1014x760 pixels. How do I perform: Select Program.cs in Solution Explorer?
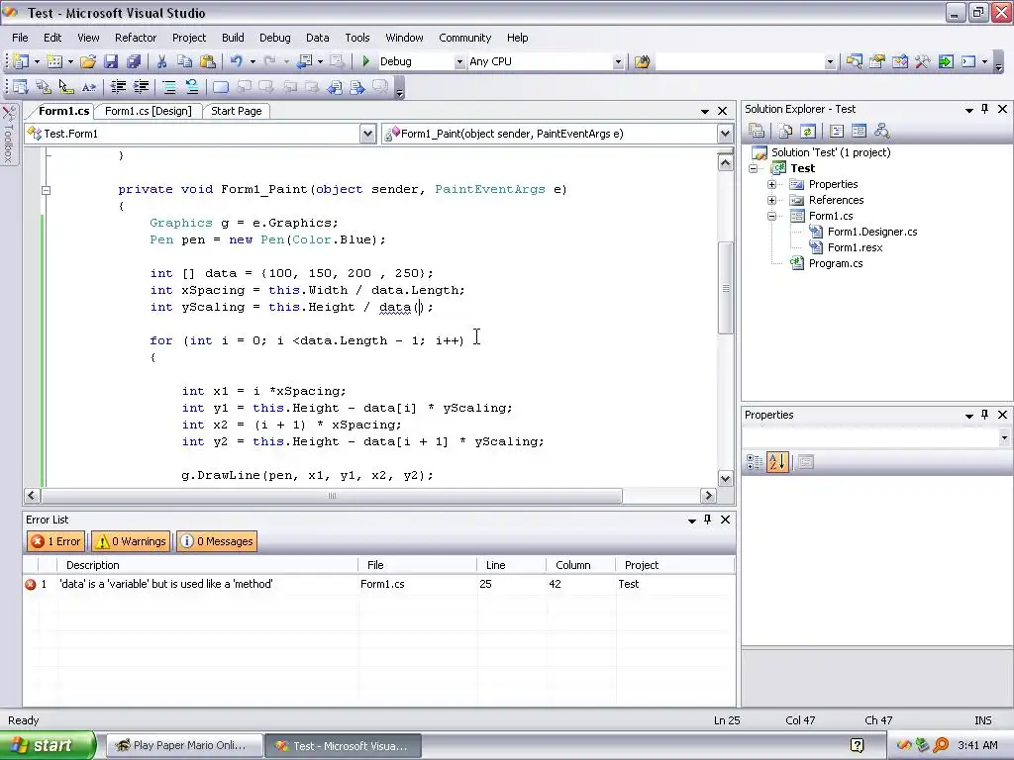[836, 263]
